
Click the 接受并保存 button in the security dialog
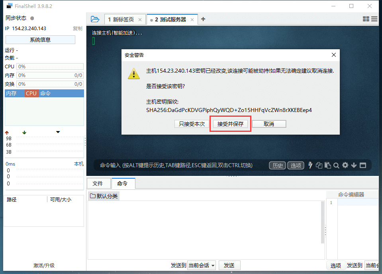click(230, 123)
